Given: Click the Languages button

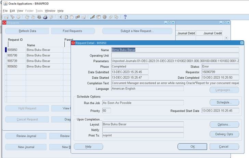Looking at the screenshot, I should point(224,90).
